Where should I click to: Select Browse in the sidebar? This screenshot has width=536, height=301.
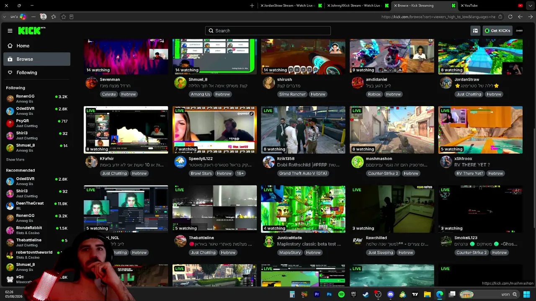click(x=37, y=59)
